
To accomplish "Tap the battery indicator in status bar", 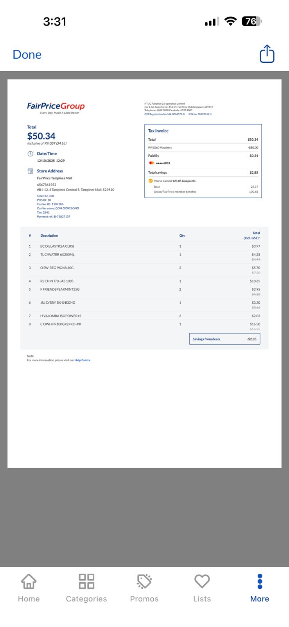I will point(252,21).
